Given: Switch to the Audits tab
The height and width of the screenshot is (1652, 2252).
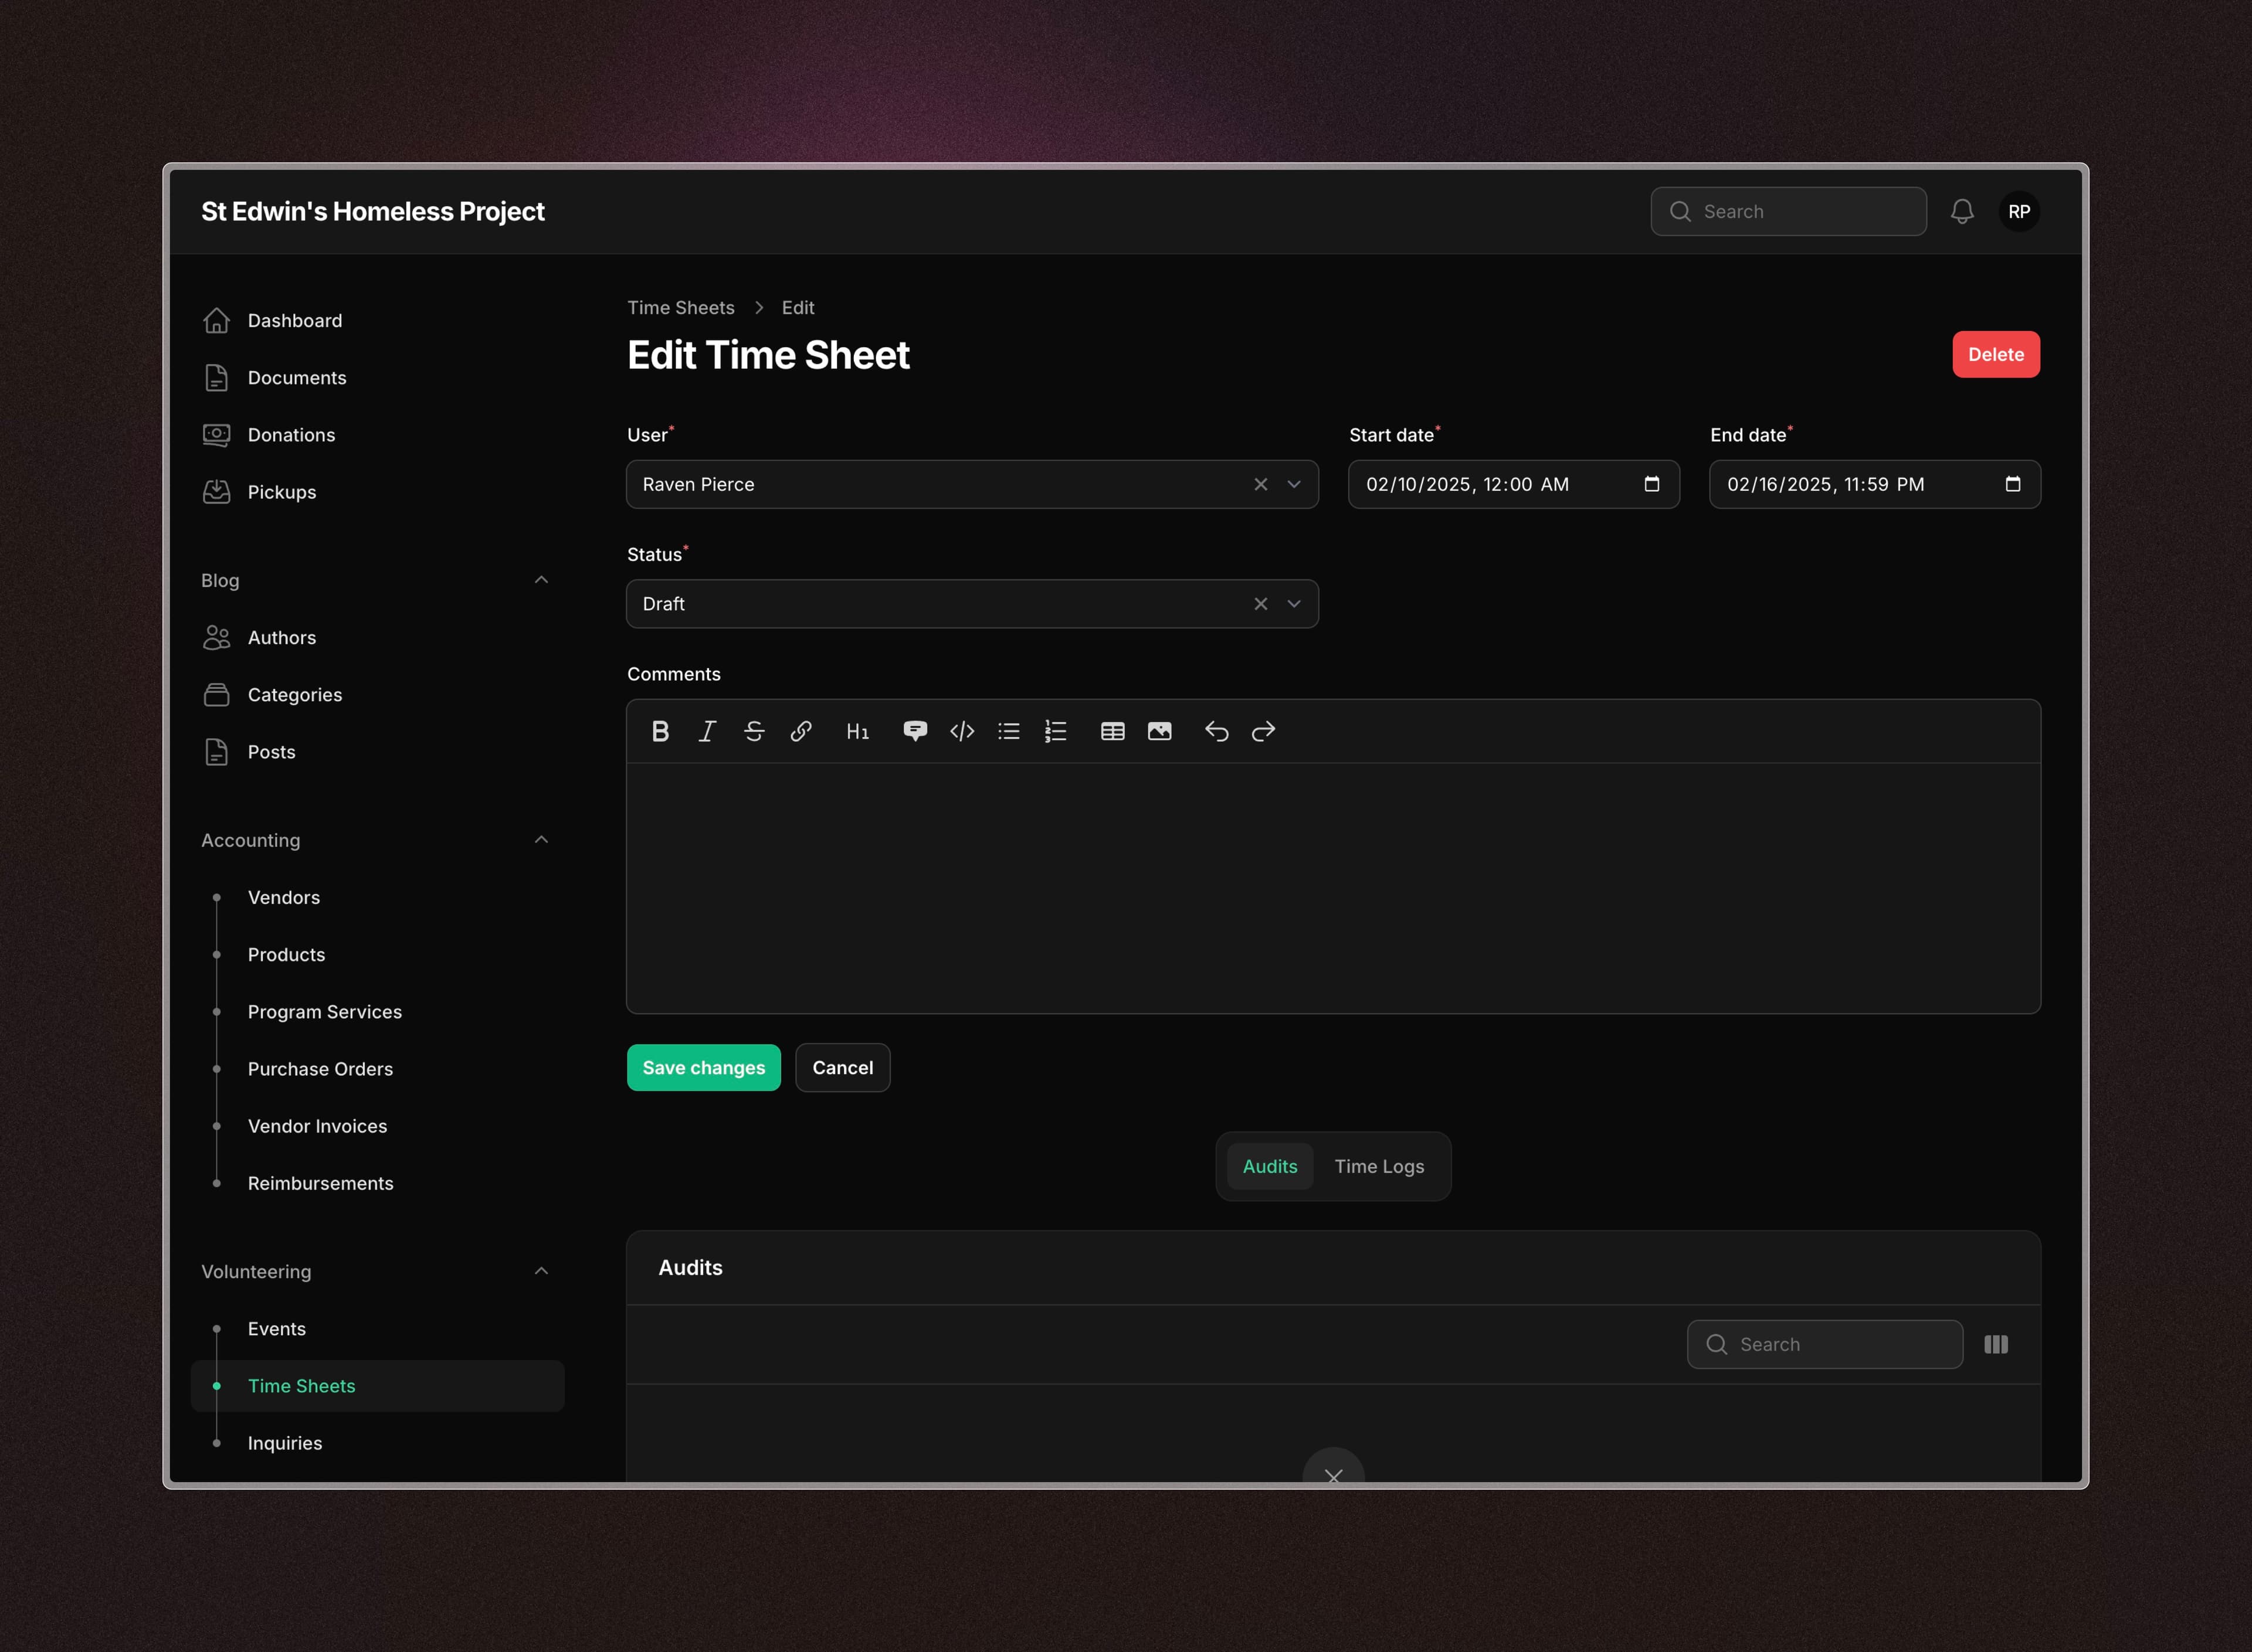Looking at the screenshot, I should 1270,1166.
